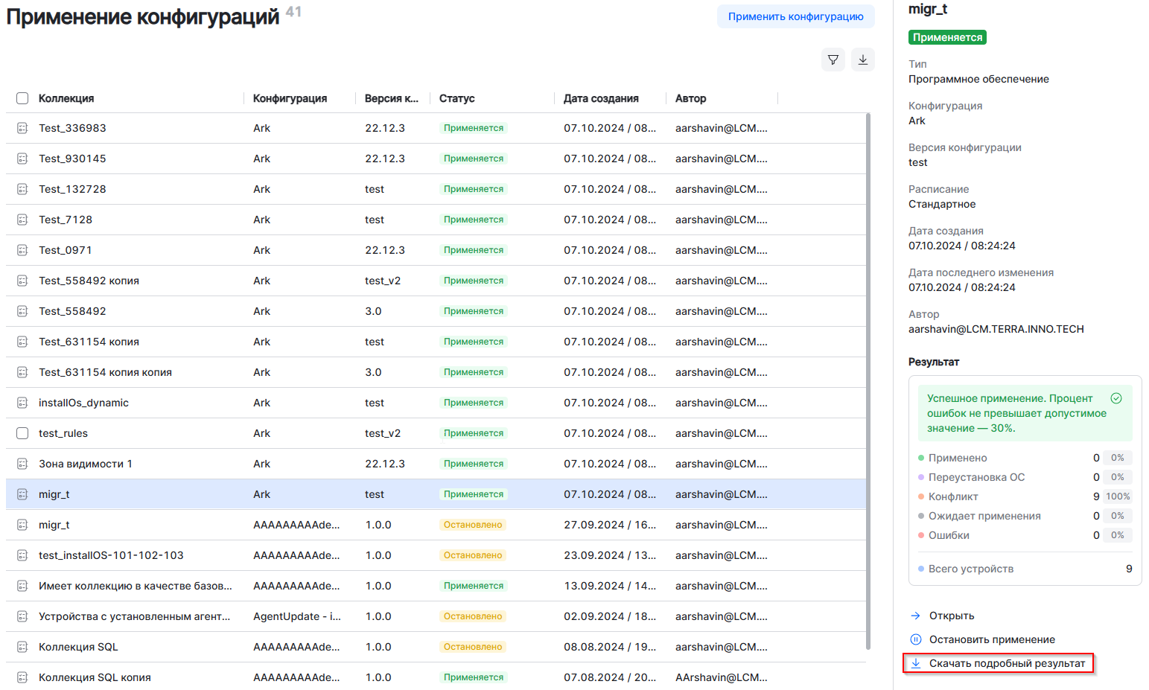
Task: Click the collection icon beside installOs_dynamic
Action: (22, 403)
